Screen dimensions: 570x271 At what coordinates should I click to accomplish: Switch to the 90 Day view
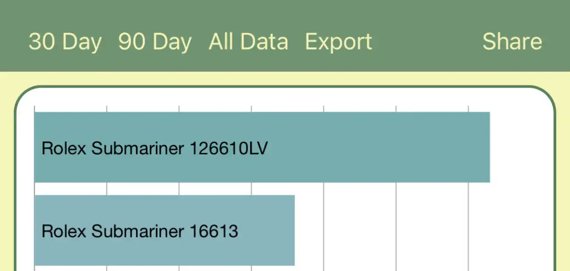pos(155,42)
